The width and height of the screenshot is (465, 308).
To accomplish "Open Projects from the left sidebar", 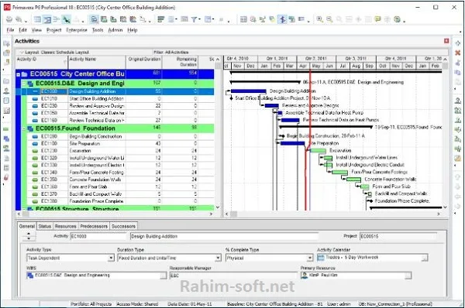I will point(6,81).
